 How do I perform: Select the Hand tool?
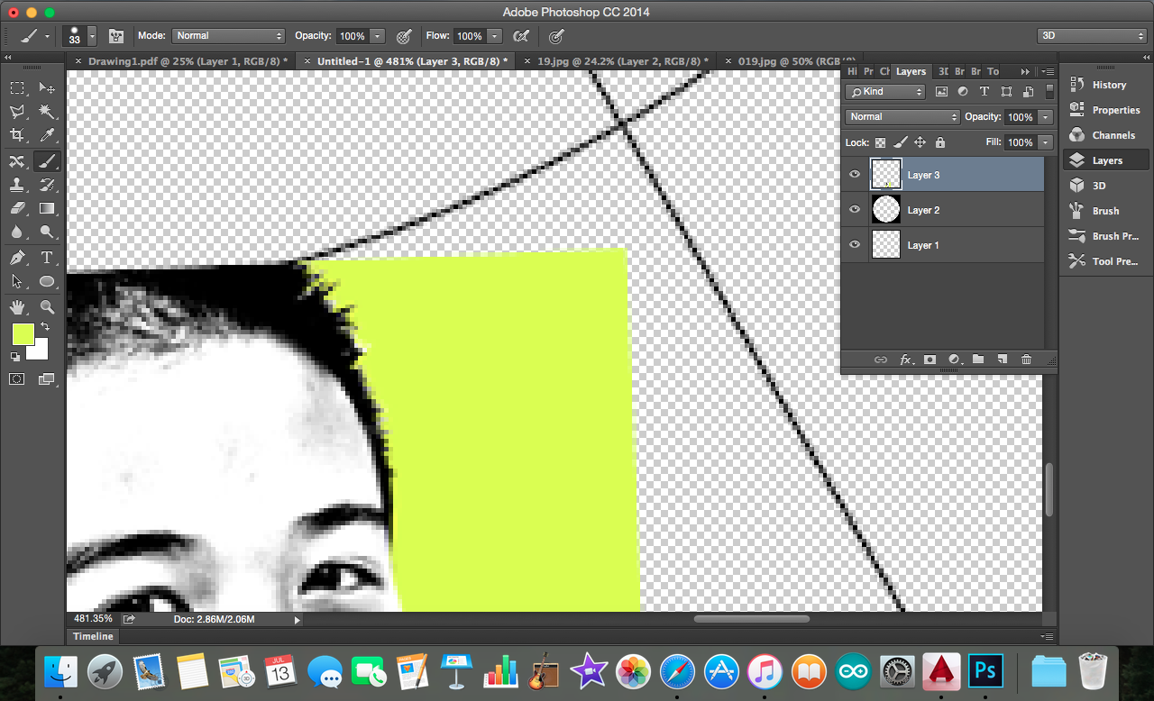[17, 306]
